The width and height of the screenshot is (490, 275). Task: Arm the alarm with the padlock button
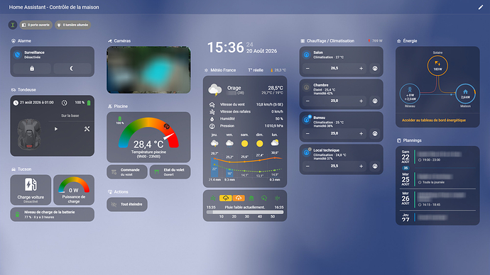click(x=32, y=68)
